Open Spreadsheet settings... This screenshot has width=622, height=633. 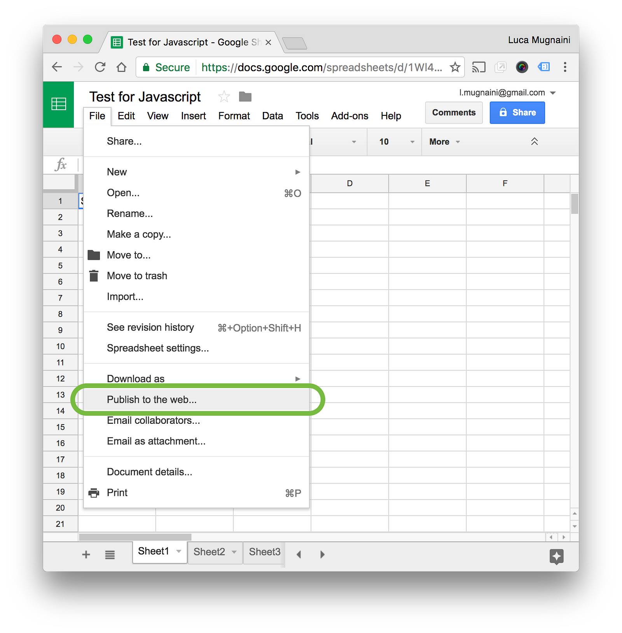[196, 348]
